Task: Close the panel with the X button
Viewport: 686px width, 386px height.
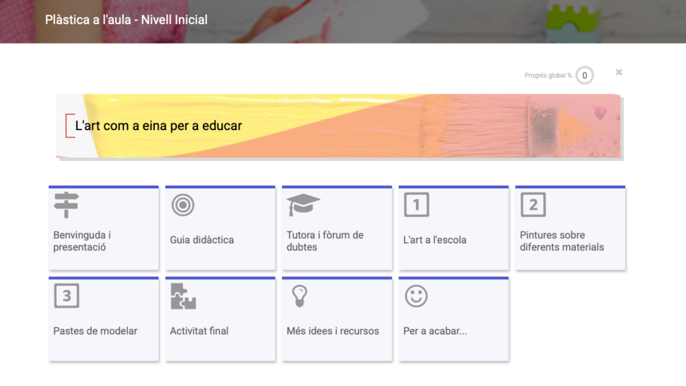Action: click(619, 72)
